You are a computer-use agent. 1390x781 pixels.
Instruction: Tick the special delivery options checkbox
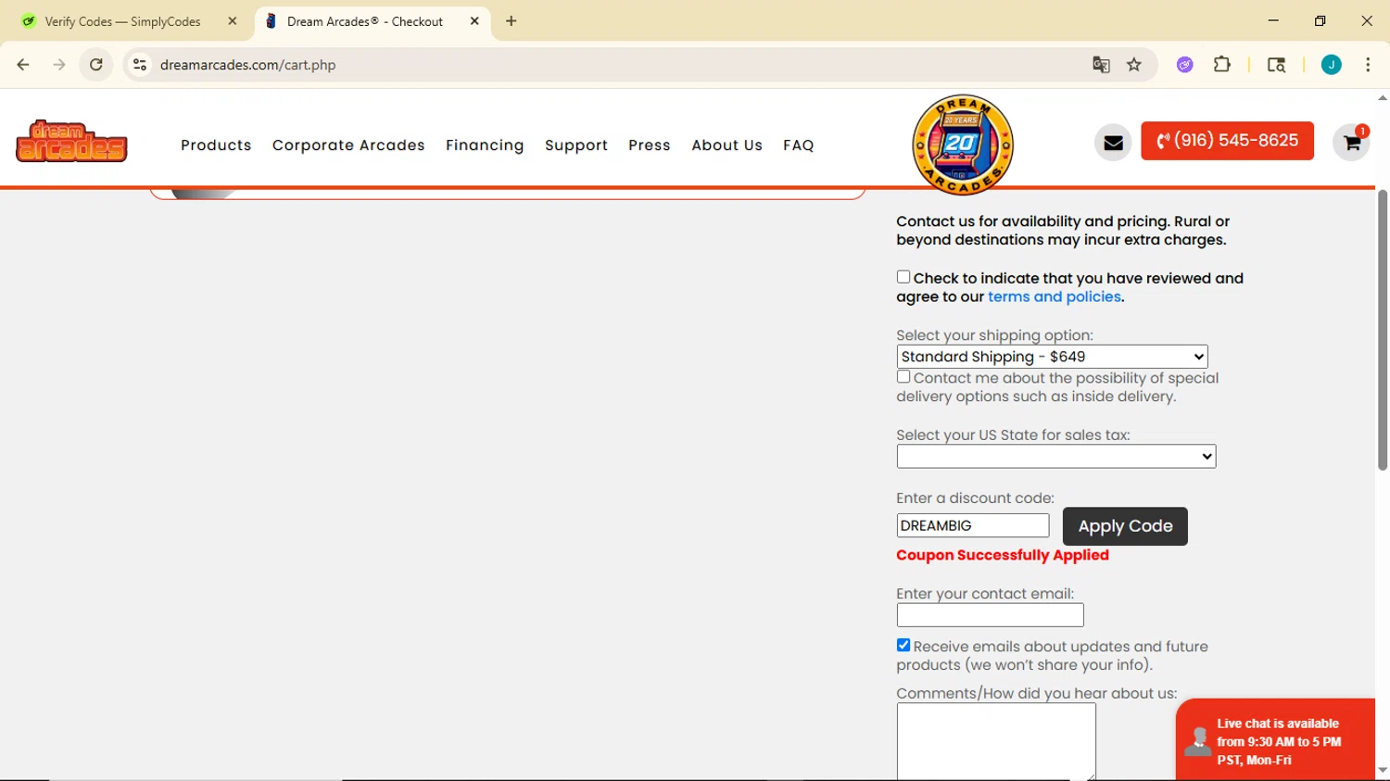click(903, 377)
